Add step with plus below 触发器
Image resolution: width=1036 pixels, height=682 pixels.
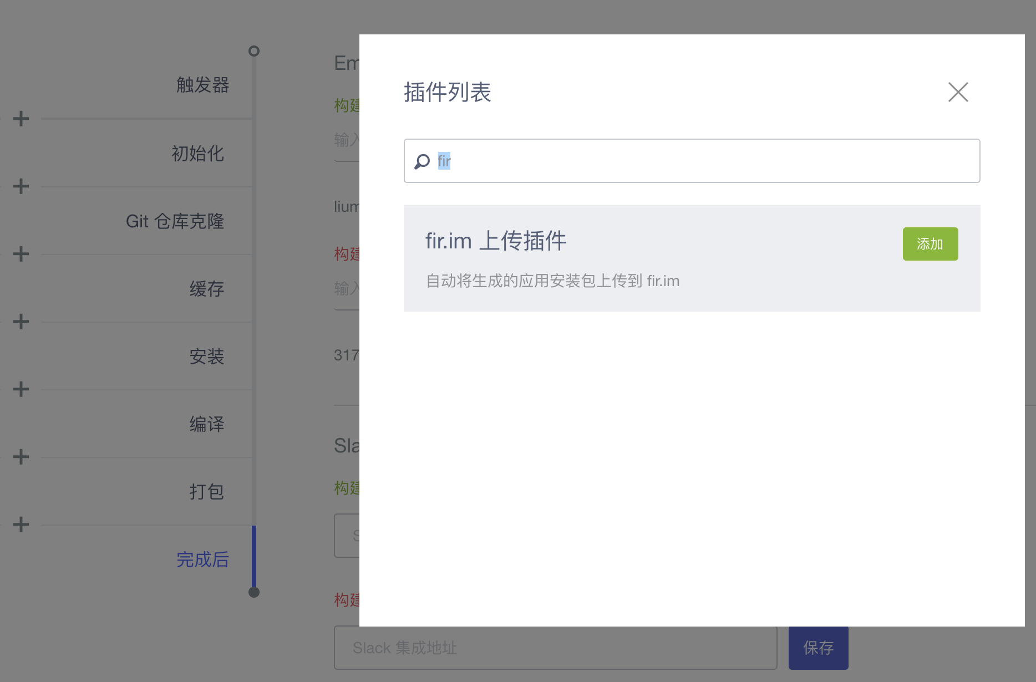(x=21, y=118)
